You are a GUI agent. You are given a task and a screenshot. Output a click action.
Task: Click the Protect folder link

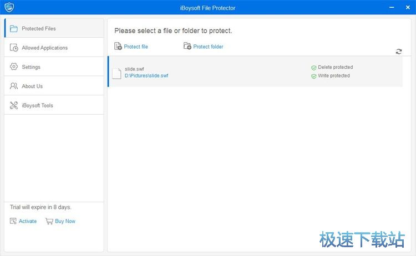point(208,47)
